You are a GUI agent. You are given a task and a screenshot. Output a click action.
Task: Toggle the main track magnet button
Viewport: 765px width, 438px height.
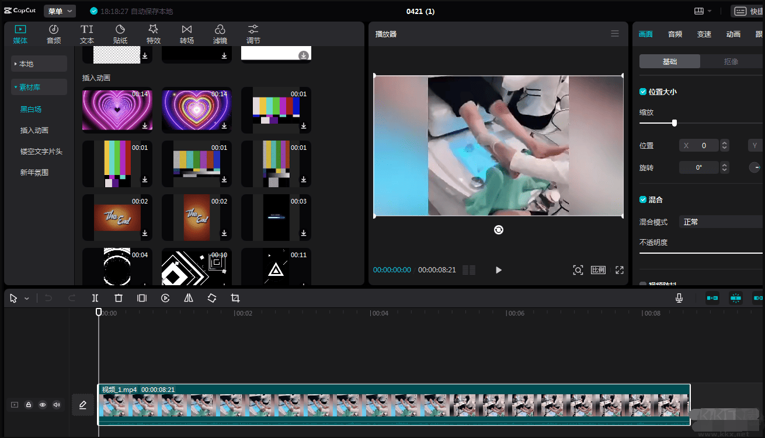click(712, 298)
